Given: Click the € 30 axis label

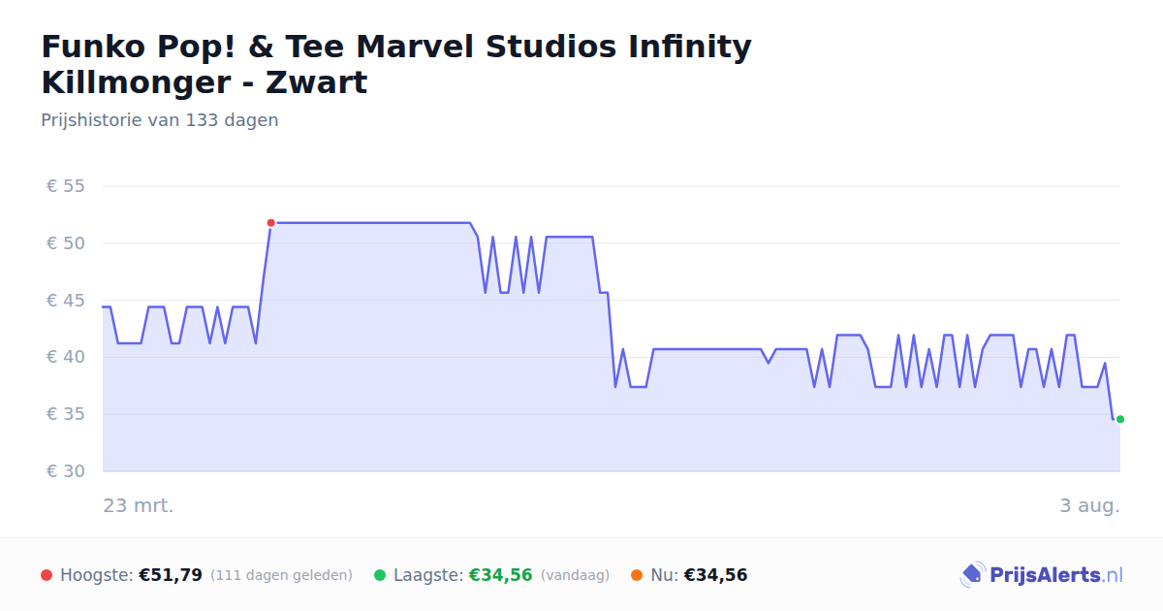Looking at the screenshot, I should pos(66,471).
